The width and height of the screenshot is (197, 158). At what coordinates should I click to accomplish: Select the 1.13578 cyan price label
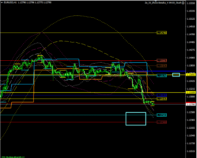[x=162, y=76]
